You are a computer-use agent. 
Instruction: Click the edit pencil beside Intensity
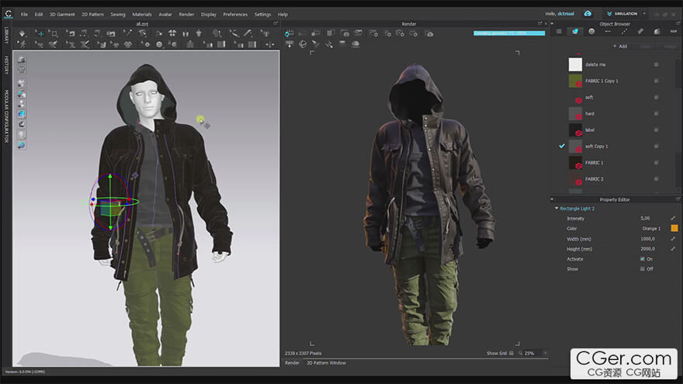pyautogui.click(x=673, y=218)
